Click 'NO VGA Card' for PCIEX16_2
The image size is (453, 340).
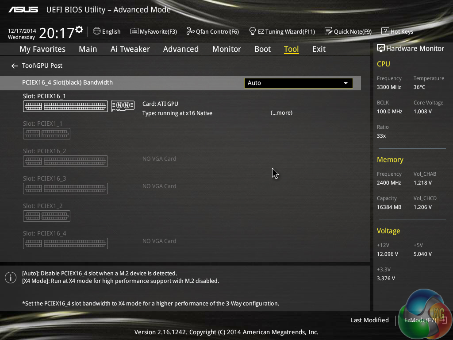click(159, 159)
